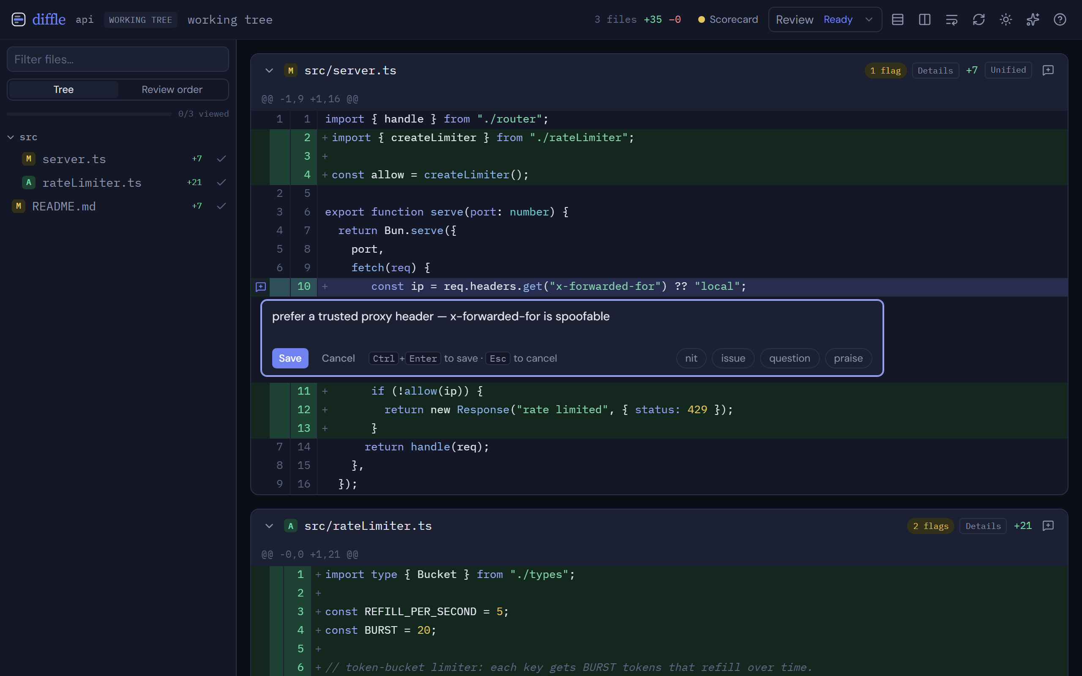The height and width of the screenshot is (676, 1082).
Task: Toggle light/dark theme sun icon
Action: pyautogui.click(x=1005, y=20)
